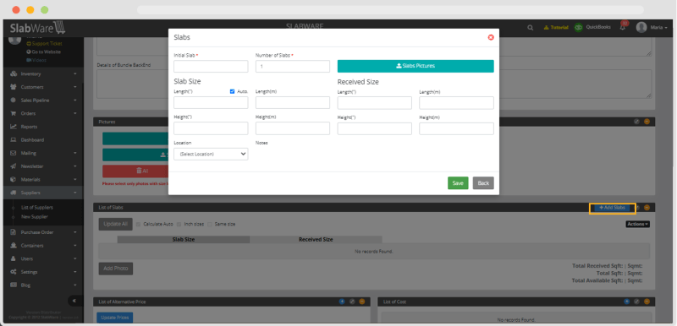Expand the Containers menu arrow
This screenshot has height=326, width=677.
click(x=75, y=246)
